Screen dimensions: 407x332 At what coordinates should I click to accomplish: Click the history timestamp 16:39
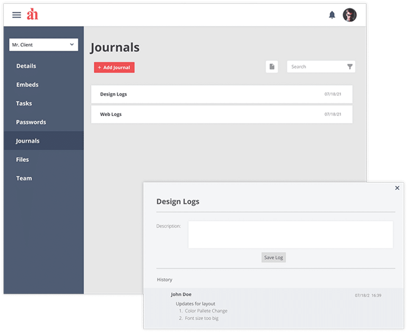(376, 296)
